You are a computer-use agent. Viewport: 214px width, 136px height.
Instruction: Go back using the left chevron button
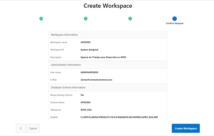pos(21,128)
